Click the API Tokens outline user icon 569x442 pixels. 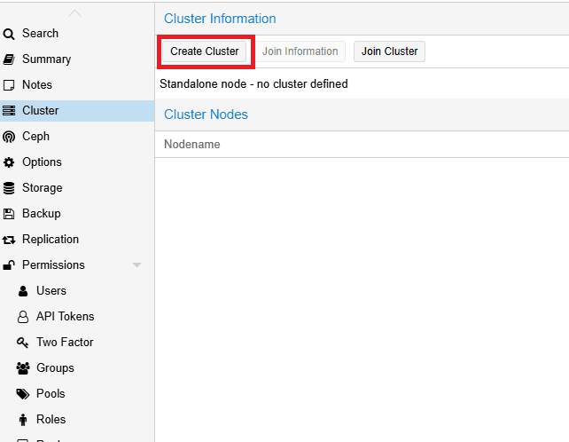[x=23, y=317]
